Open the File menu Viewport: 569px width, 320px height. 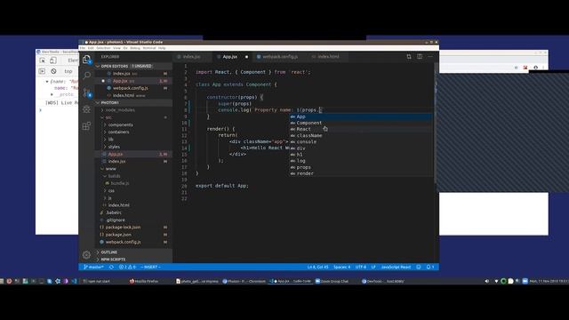click(83, 48)
